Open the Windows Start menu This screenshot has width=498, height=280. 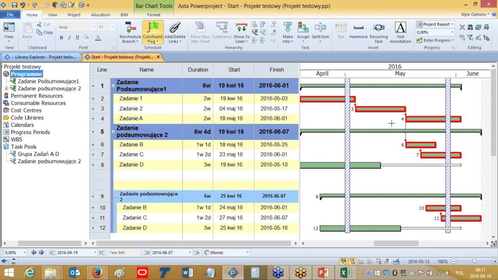tap(9, 272)
